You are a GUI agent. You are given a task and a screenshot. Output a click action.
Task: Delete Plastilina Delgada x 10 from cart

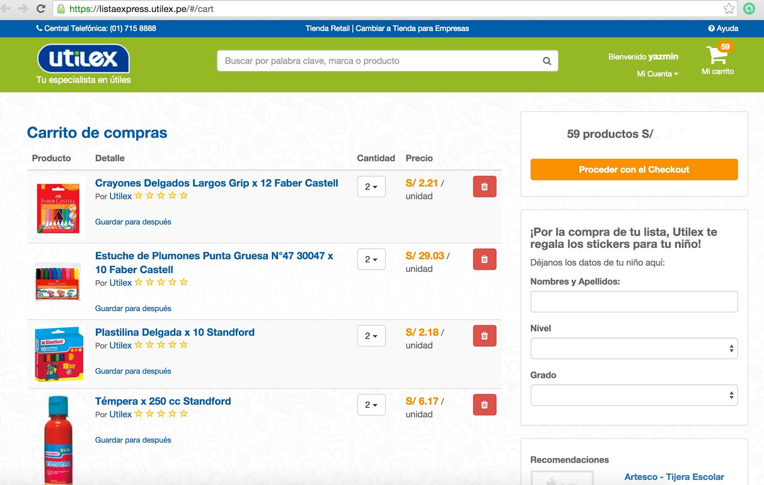pyautogui.click(x=485, y=336)
